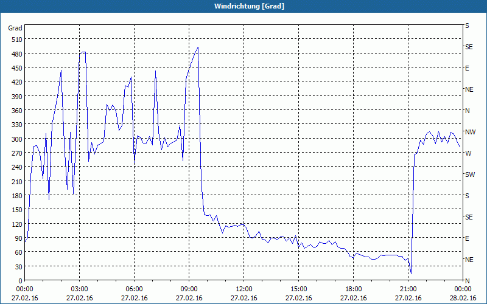Click the 480 value on the degree axis
The height and width of the screenshot is (304, 487).
[17, 54]
